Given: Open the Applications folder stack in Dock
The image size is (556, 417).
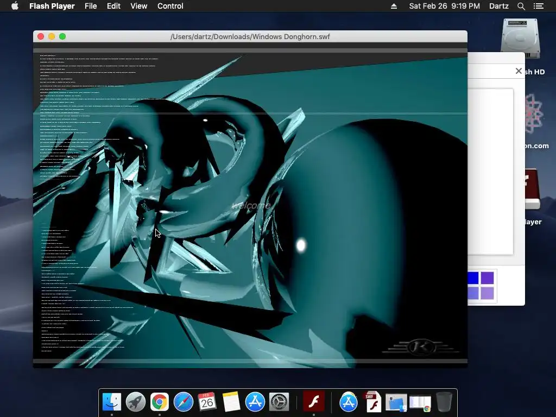Looking at the screenshot, I should pyautogui.click(x=349, y=402).
